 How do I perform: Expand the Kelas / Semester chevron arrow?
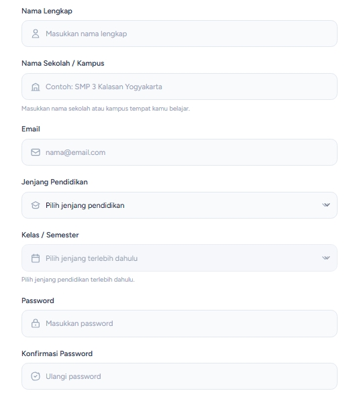point(325,258)
